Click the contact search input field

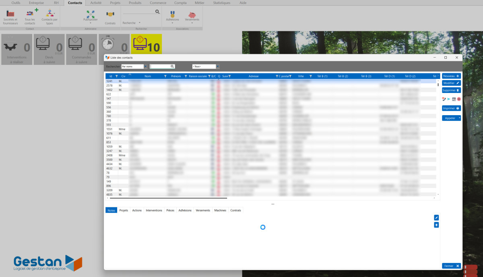160,66
